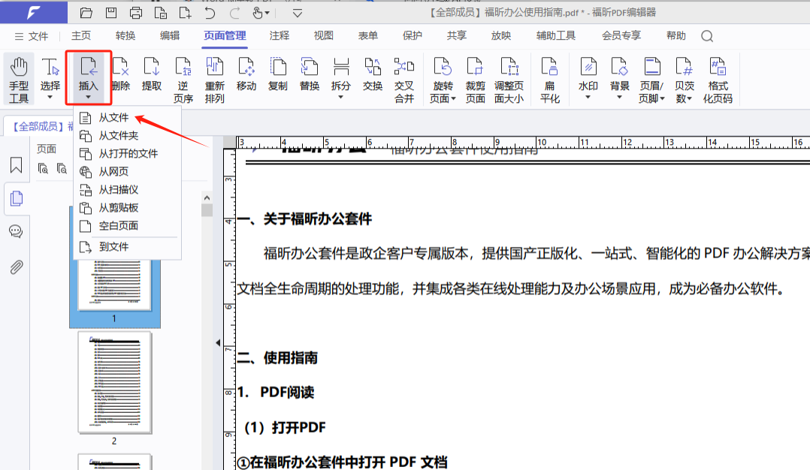Switch to the 注释 ribbon tab

(x=280, y=35)
